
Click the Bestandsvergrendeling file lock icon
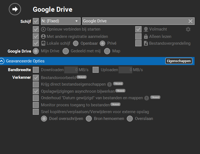click(146, 43)
